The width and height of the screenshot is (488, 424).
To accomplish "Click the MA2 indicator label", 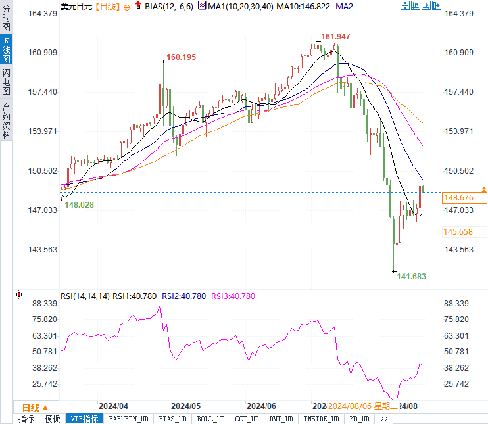I will (x=344, y=7).
